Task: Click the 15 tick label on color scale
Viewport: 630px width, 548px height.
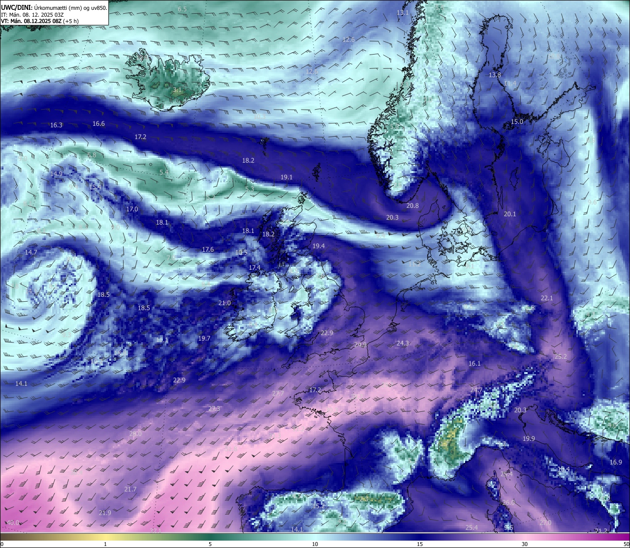Action: [420, 544]
